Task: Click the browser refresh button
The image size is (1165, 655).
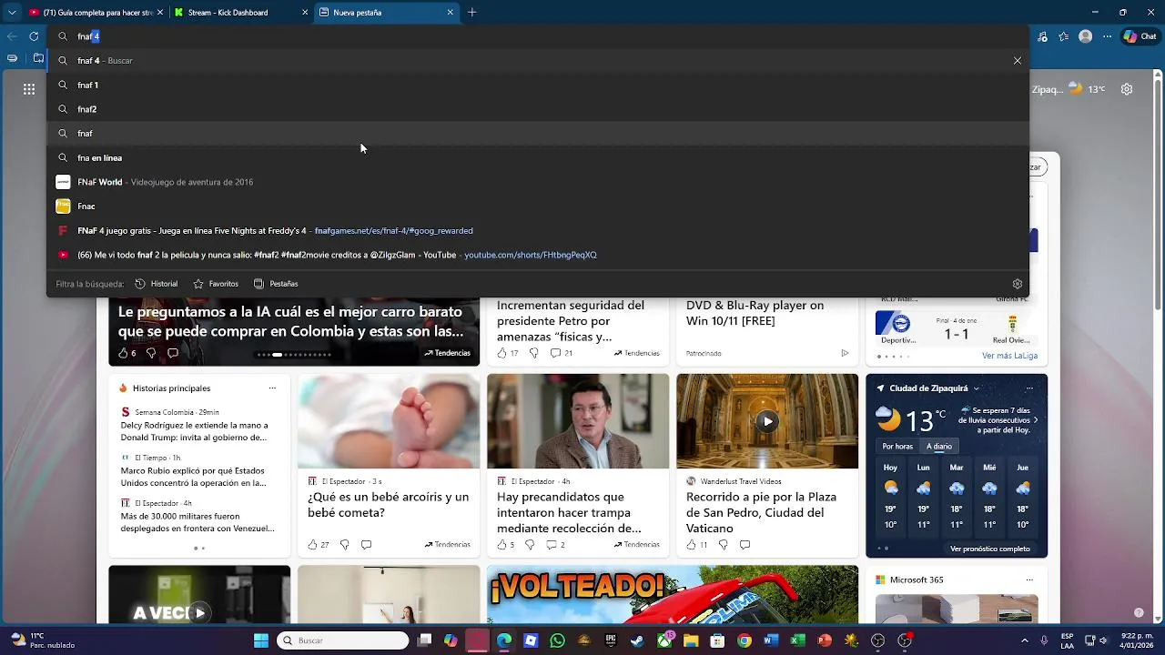Action: [34, 36]
